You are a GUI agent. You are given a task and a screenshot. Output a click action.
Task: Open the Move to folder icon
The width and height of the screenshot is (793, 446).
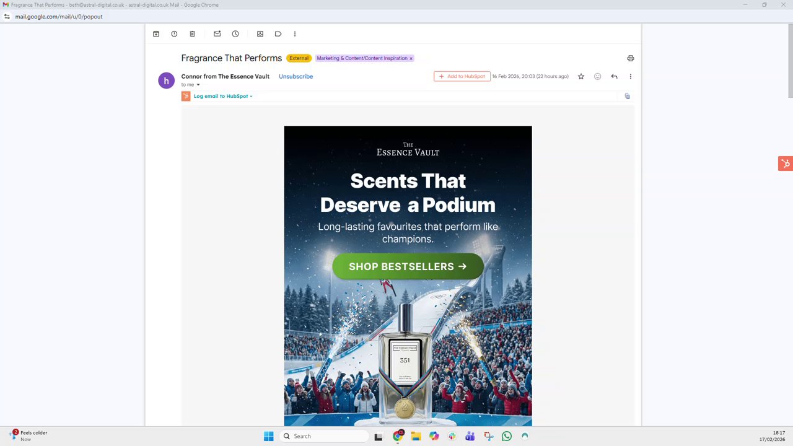[260, 34]
